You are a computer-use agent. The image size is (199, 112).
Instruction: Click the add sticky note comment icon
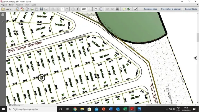(124, 9)
